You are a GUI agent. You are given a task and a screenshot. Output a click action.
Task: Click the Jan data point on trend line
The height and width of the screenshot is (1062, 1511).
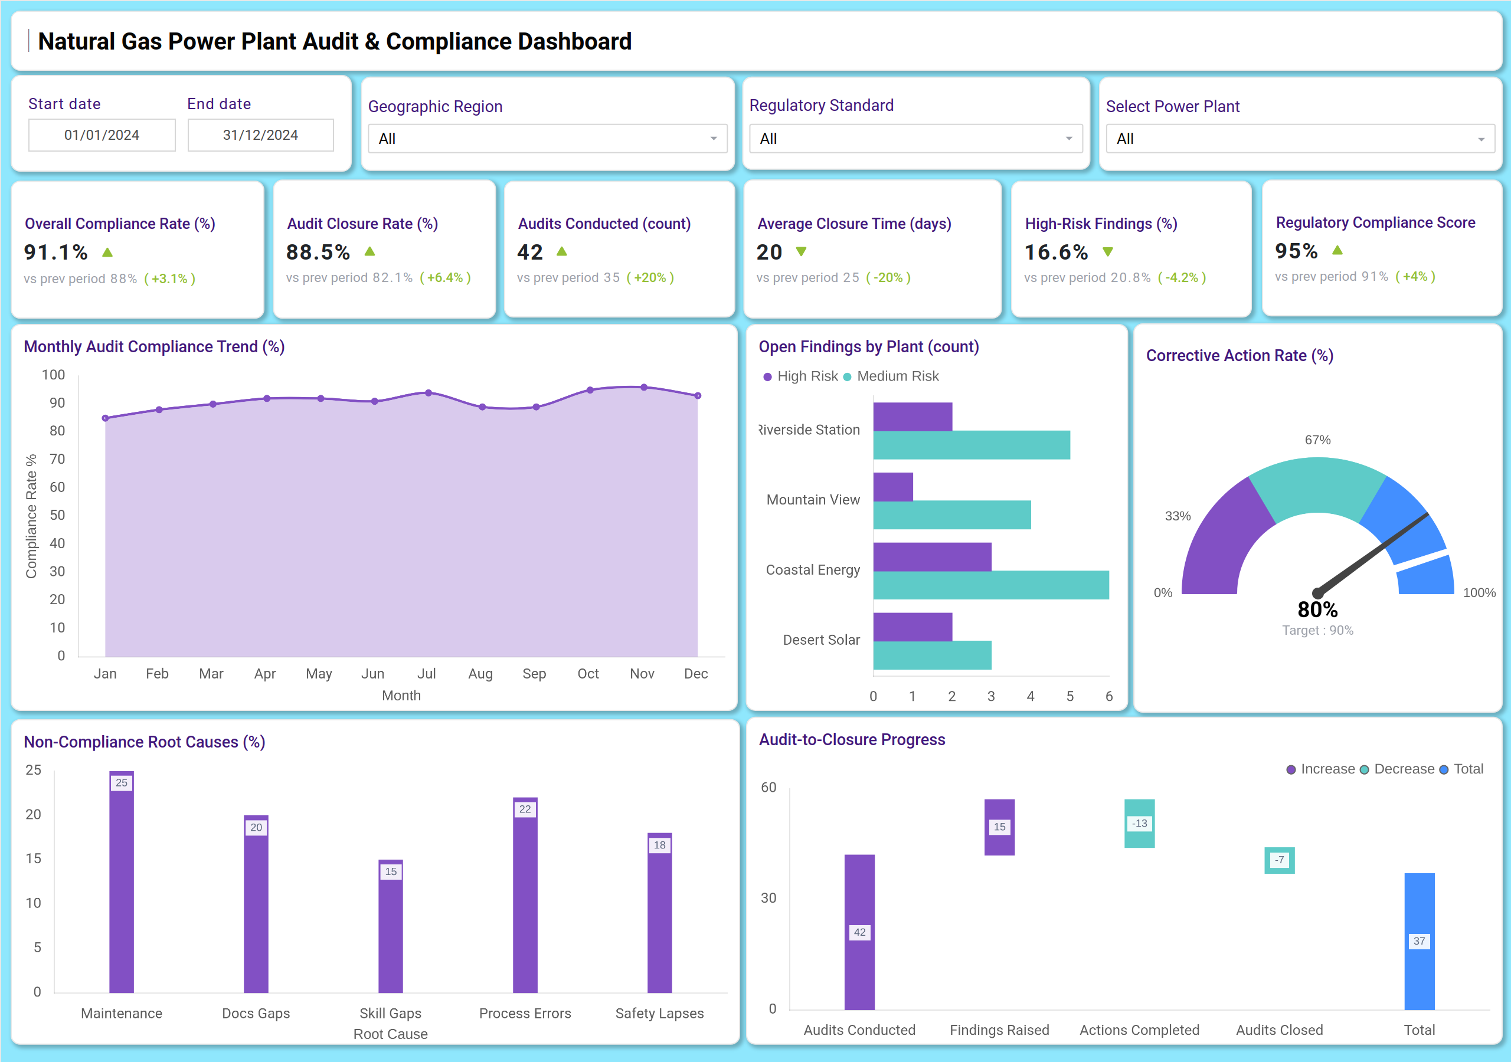[105, 418]
